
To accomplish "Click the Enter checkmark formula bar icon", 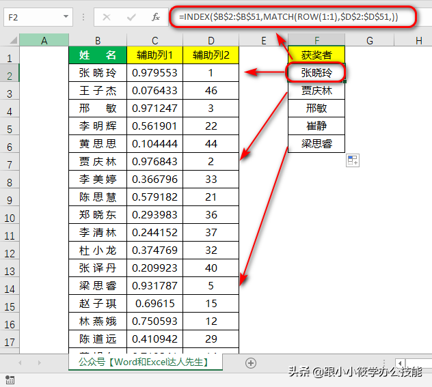I will pos(131,17).
